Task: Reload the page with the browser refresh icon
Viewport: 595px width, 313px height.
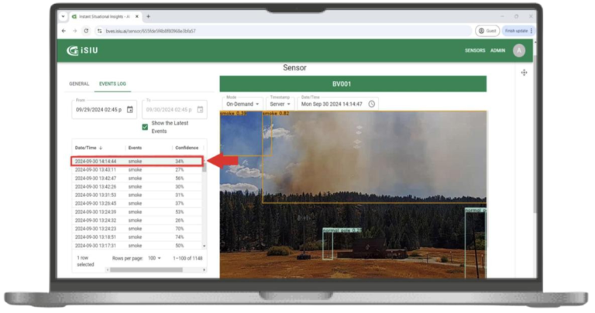Action: [x=86, y=31]
